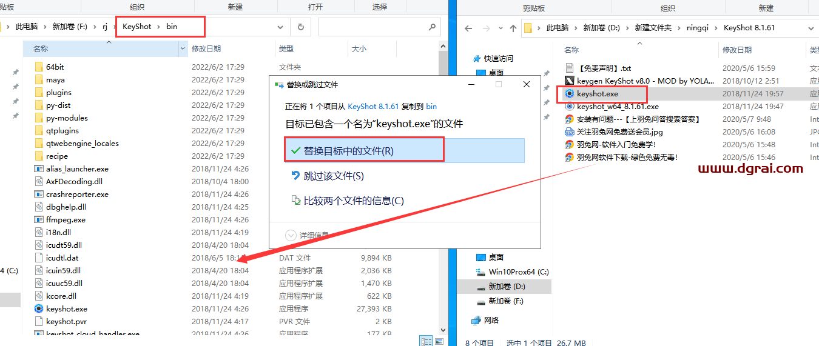819x346 pixels.
Task: Select the py-dist folder icon
Action: click(39, 105)
